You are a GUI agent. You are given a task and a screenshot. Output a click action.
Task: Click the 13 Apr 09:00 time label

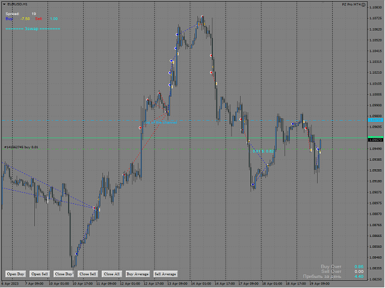(177, 284)
